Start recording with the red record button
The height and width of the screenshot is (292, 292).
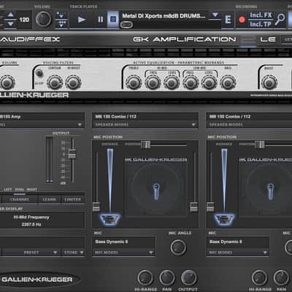(x=242, y=20)
